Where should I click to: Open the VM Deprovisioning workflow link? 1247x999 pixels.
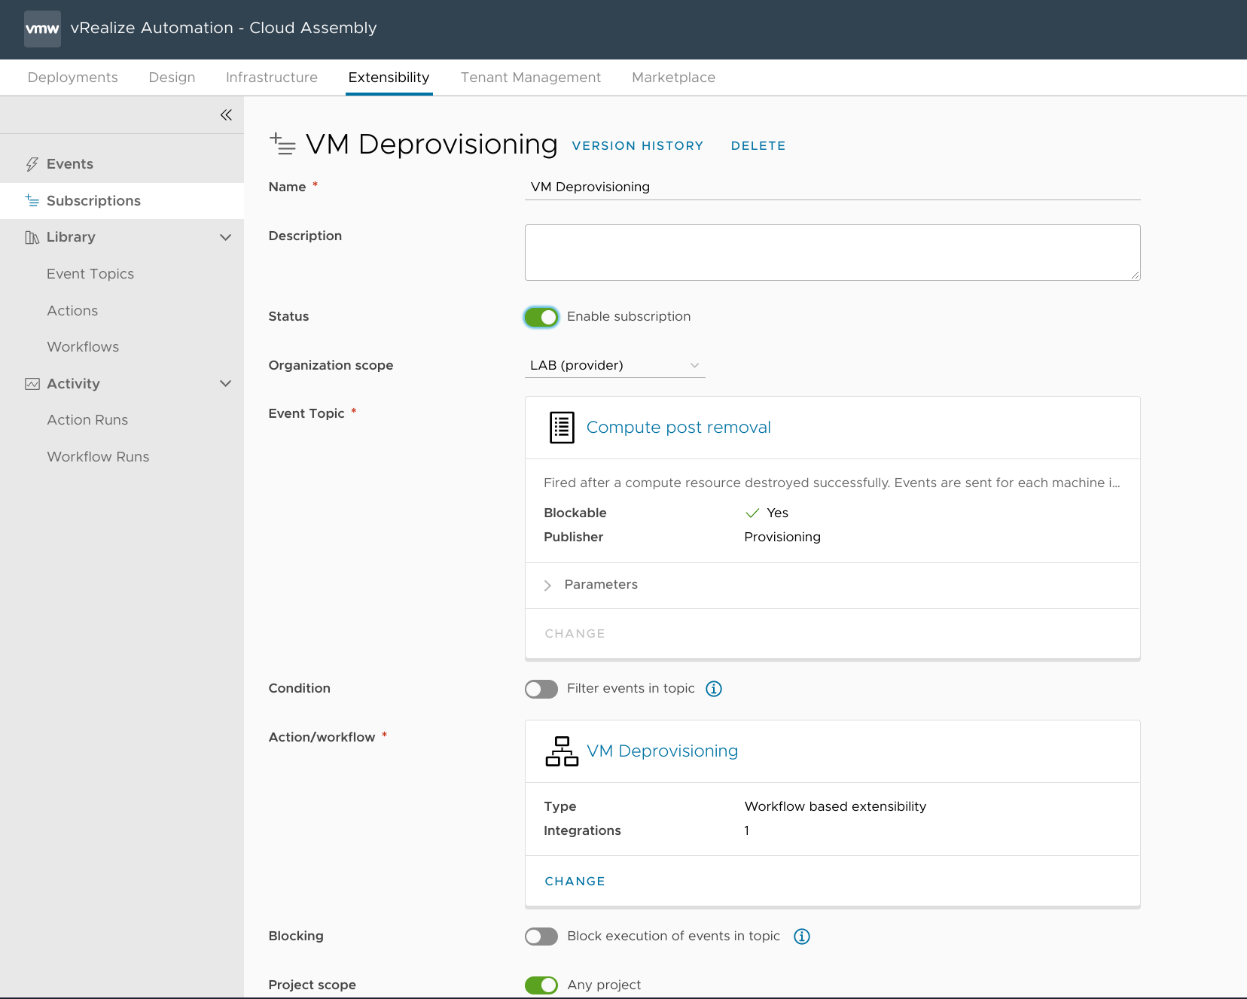[x=663, y=751]
